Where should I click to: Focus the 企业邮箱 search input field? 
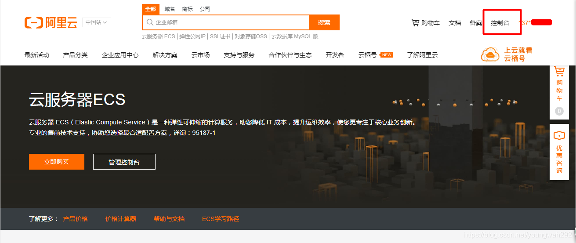226,22
